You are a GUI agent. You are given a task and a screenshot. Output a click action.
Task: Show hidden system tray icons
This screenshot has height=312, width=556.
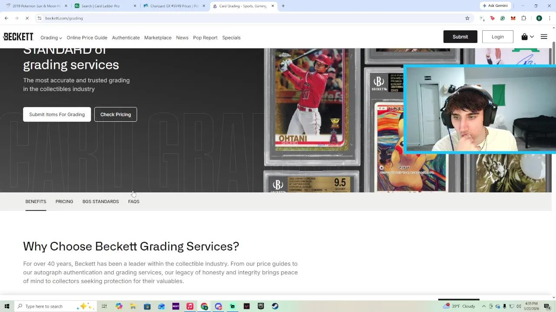[x=483, y=306]
